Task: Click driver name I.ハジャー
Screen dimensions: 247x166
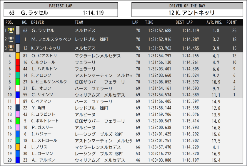Action: click(41, 134)
